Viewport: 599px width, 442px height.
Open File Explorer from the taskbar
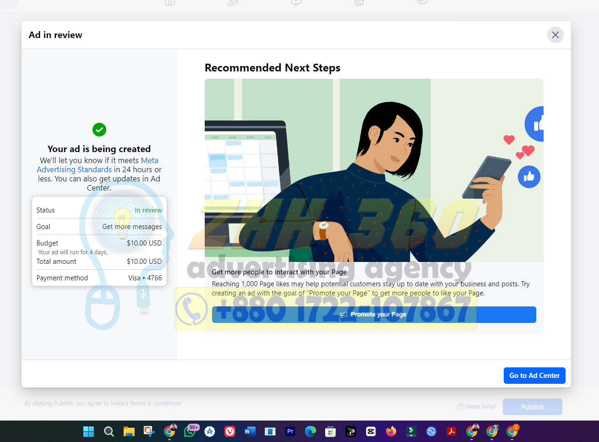pyautogui.click(x=129, y=431)
